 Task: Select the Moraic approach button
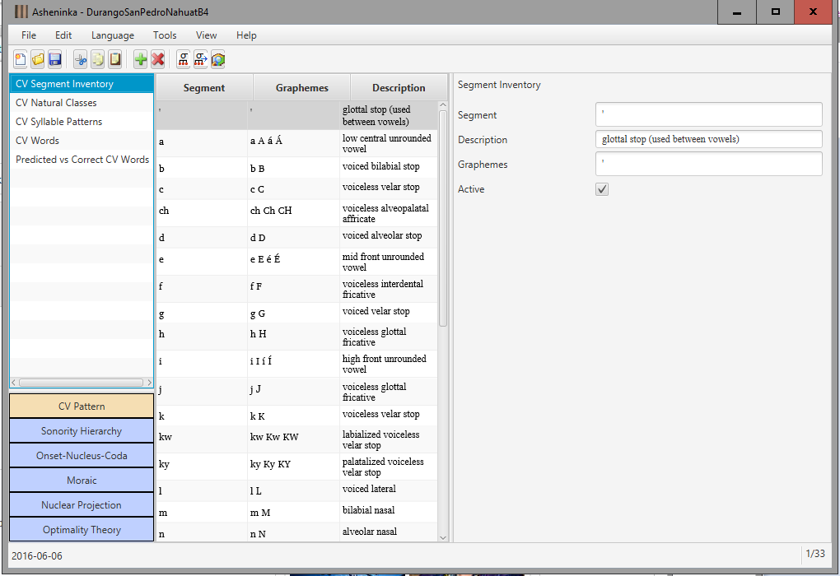coord(81,480)
